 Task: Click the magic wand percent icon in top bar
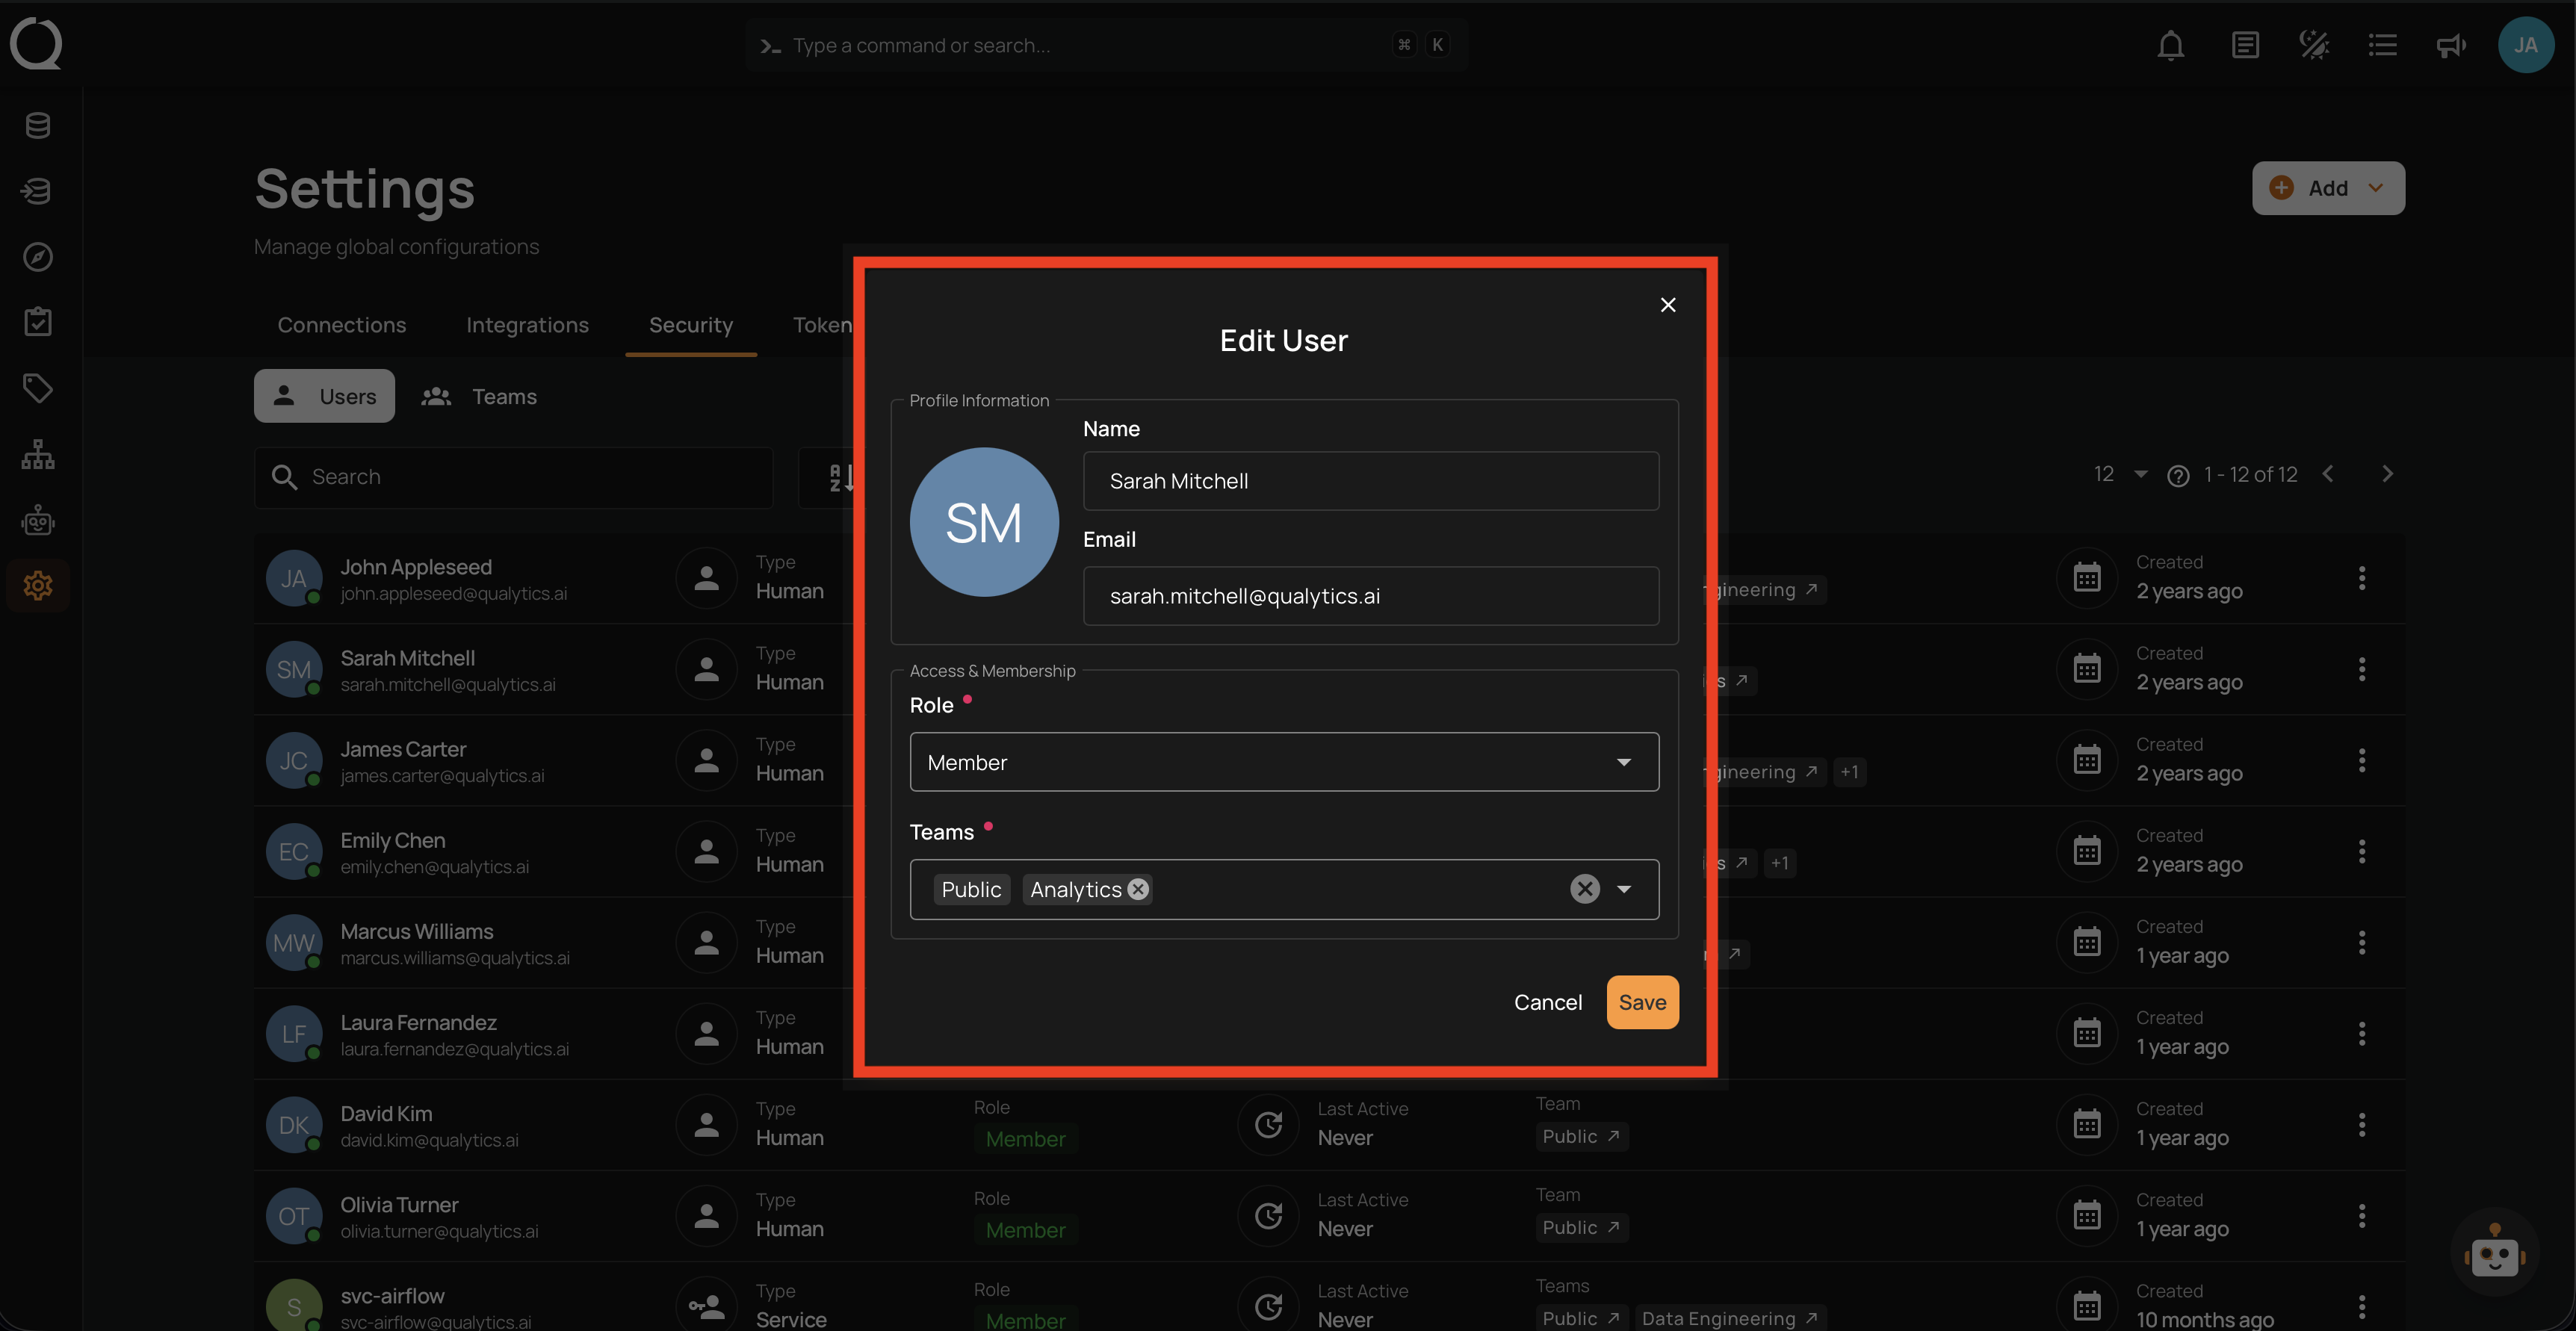click(2314, 45)
